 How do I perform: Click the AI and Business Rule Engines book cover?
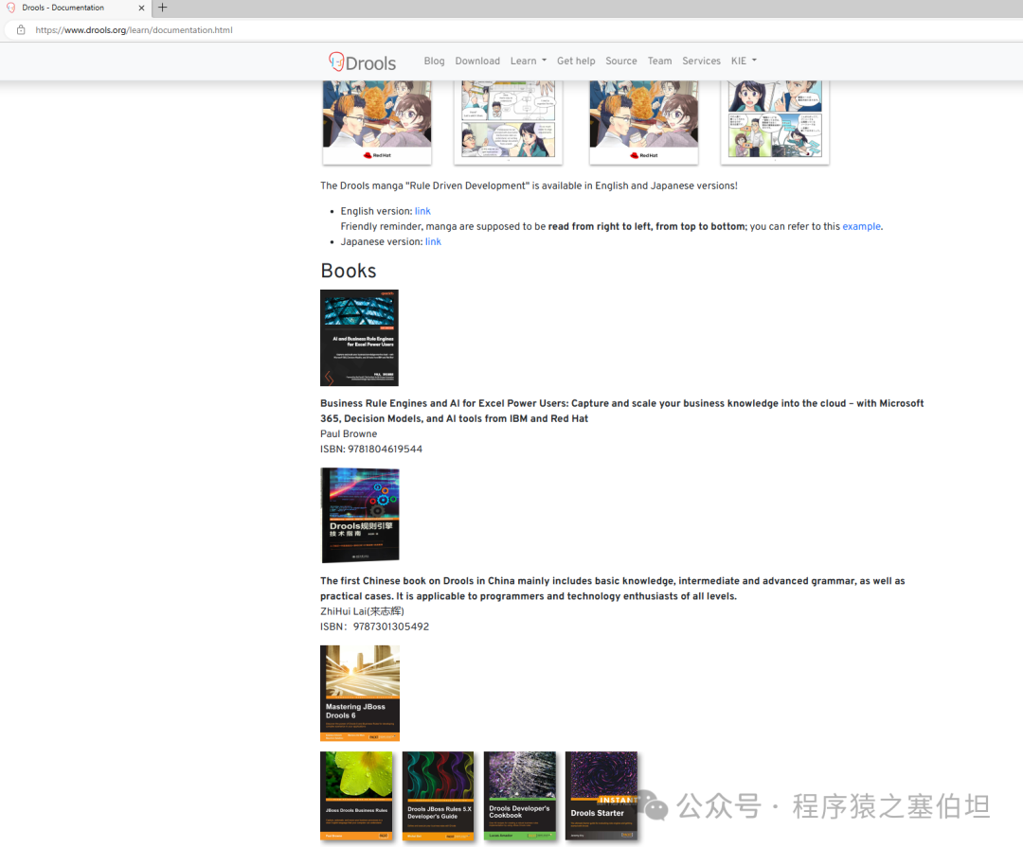click(x=360, y=338)
